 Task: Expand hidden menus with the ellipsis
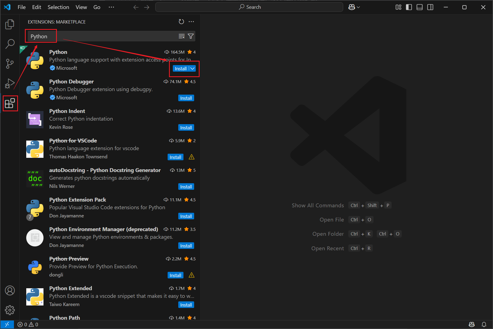click(111, 7)
